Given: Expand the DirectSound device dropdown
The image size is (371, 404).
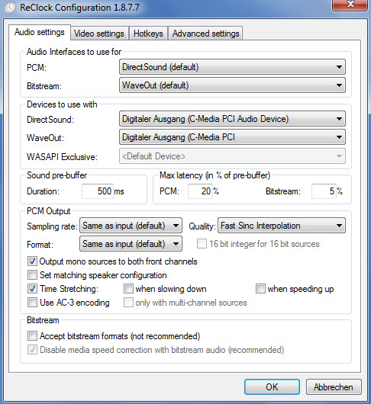Looking at the screenshot, I should pyautogui.click(x=232, y=119).
